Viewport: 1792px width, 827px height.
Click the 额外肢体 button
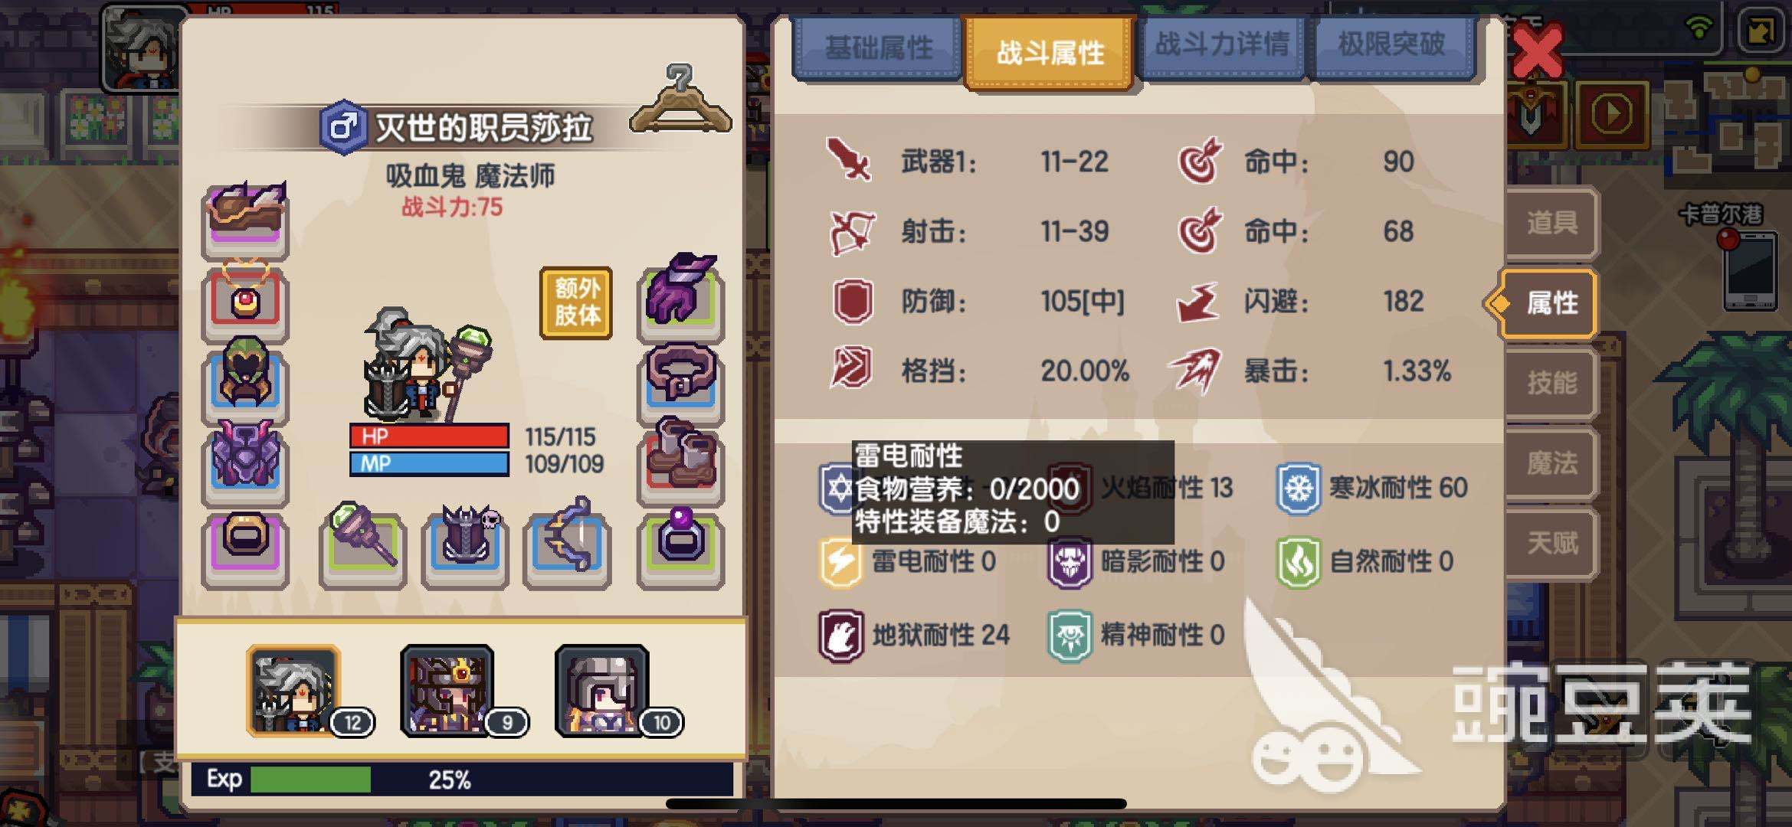576,302
